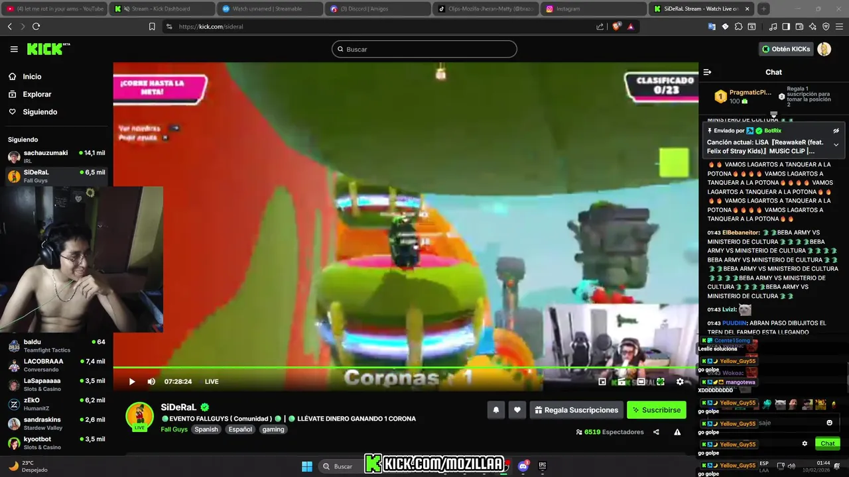The height and width of the screenshot is (477, 849).
Task: Expand the pinned message chevron
Action: 836,145
